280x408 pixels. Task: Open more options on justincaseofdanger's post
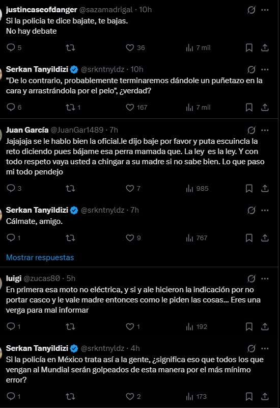pyautogui.click(x=265, y=10)
